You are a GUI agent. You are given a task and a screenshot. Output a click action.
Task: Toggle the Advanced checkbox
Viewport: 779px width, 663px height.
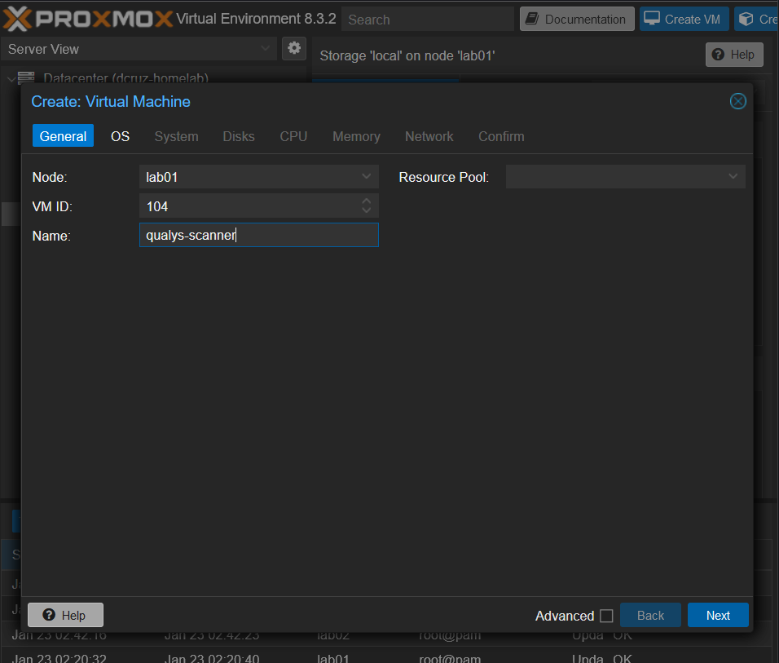pyautogui.click(x=606, y=616)
